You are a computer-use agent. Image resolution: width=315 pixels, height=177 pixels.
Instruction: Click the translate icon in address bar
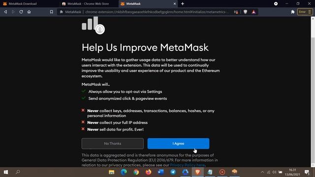[x=236, y=12]
